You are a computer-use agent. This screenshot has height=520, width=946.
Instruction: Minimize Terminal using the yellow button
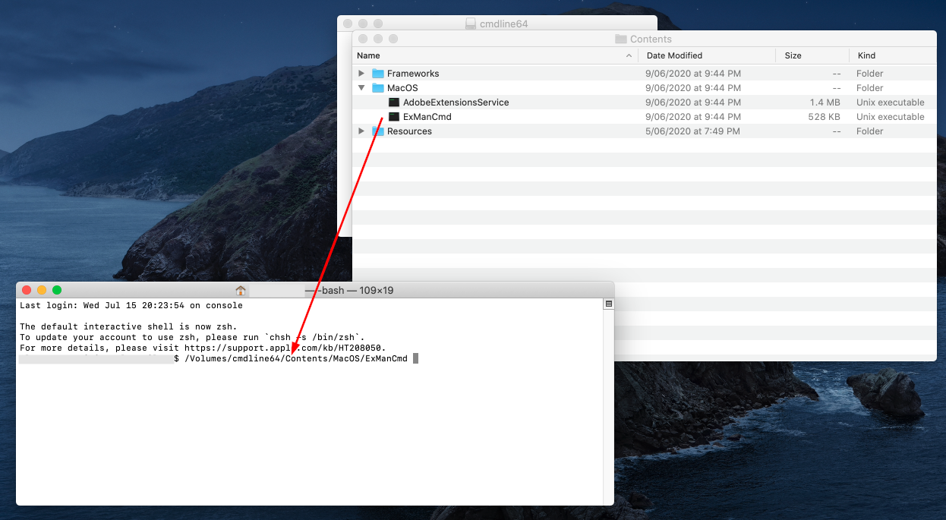[42, 290]
